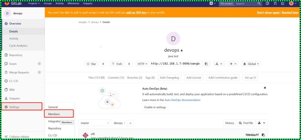Click the committer avatar beside v11

tap(85, 135)
